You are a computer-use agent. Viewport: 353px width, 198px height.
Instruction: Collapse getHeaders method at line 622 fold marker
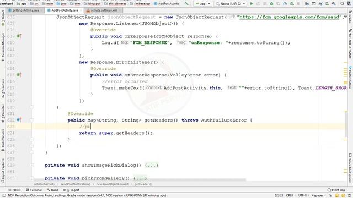pyautogui.click(x=32, y=120)
